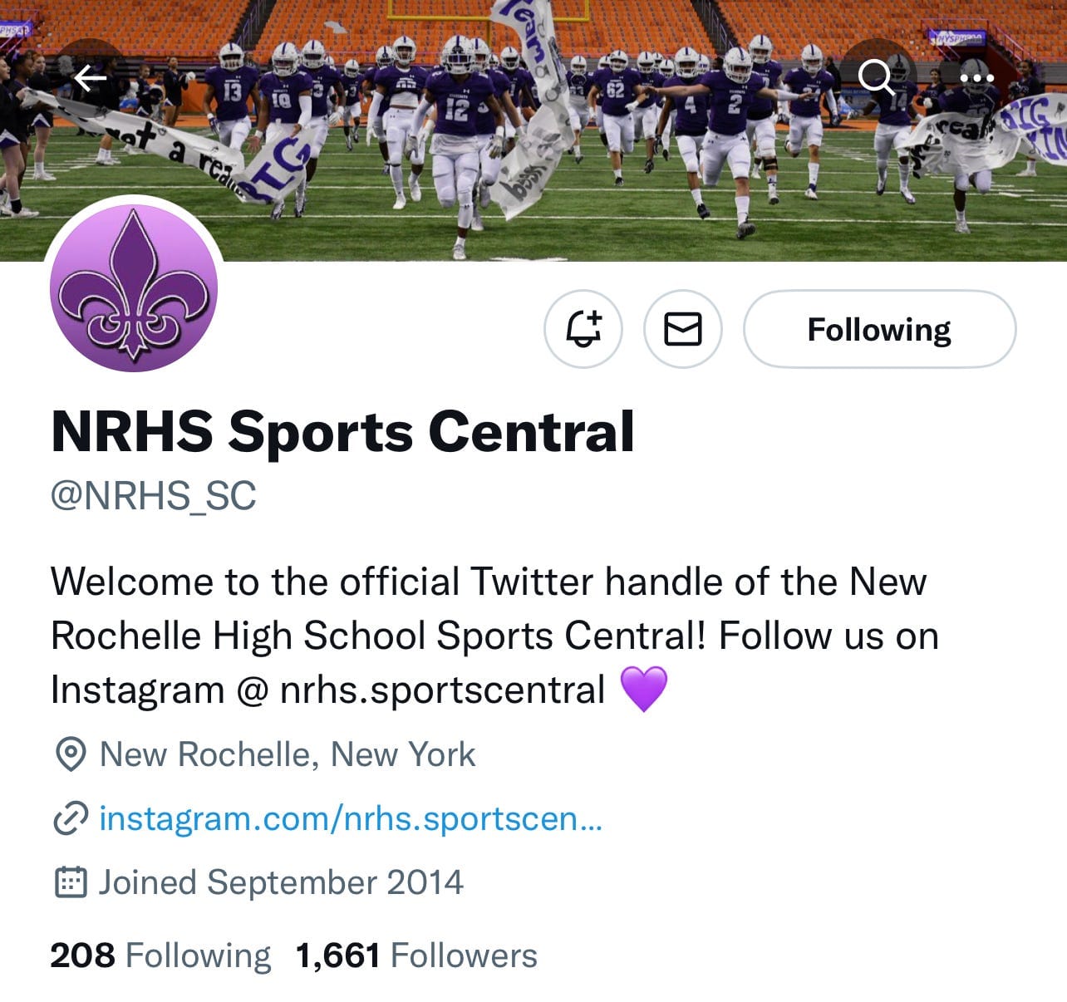Click the nrhs.sportscentral Instagram mention in bio

click(x=442, y=690)
